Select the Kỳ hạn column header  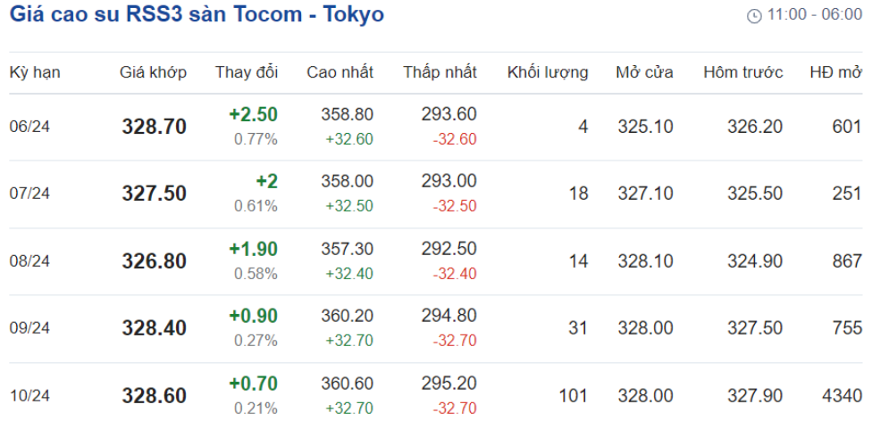pos(35,72)
